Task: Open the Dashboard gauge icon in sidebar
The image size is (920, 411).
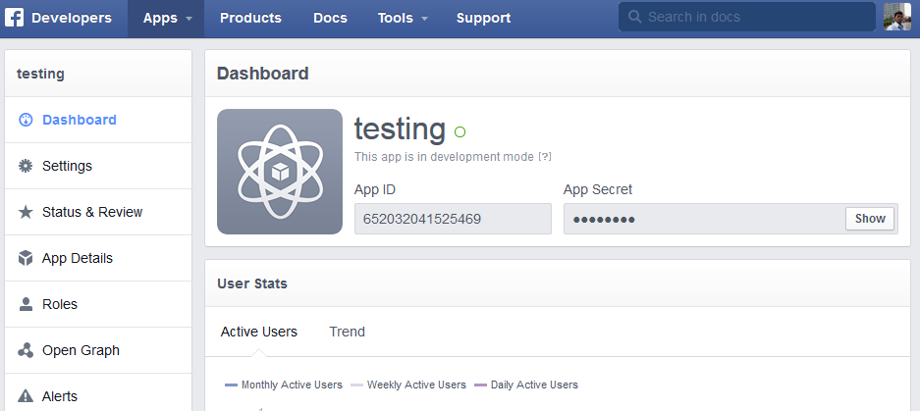Action: pyautogui.click(x=26, y=120)
